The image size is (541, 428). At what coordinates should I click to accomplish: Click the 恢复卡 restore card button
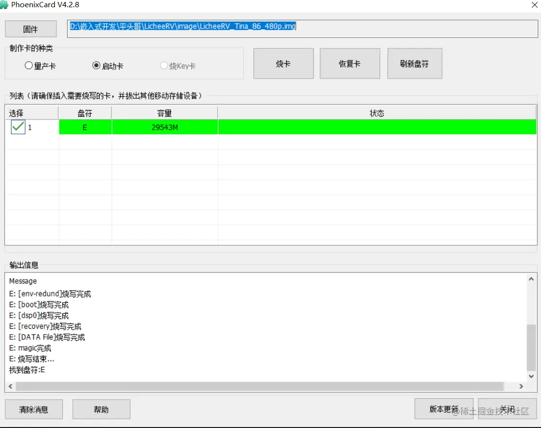[x=349, y=63]
